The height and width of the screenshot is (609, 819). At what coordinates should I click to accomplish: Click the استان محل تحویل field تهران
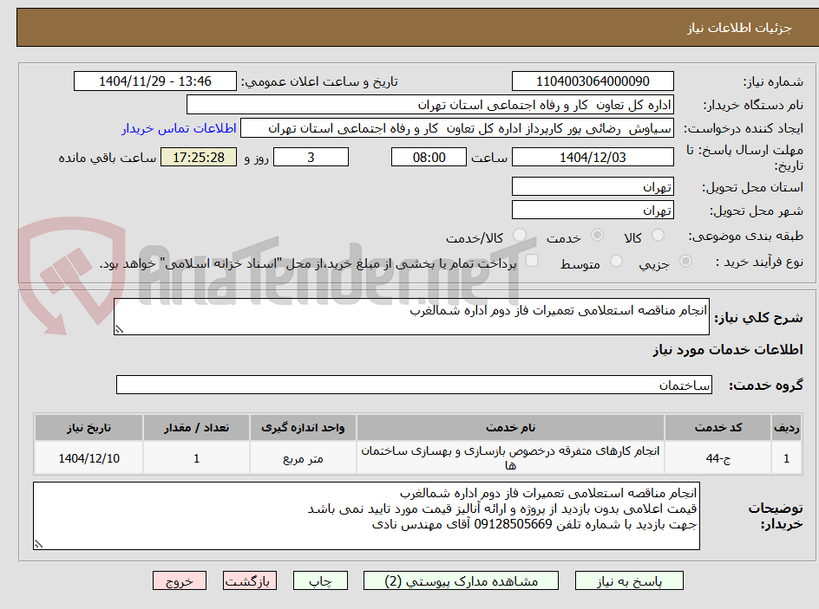pos(593,186)
